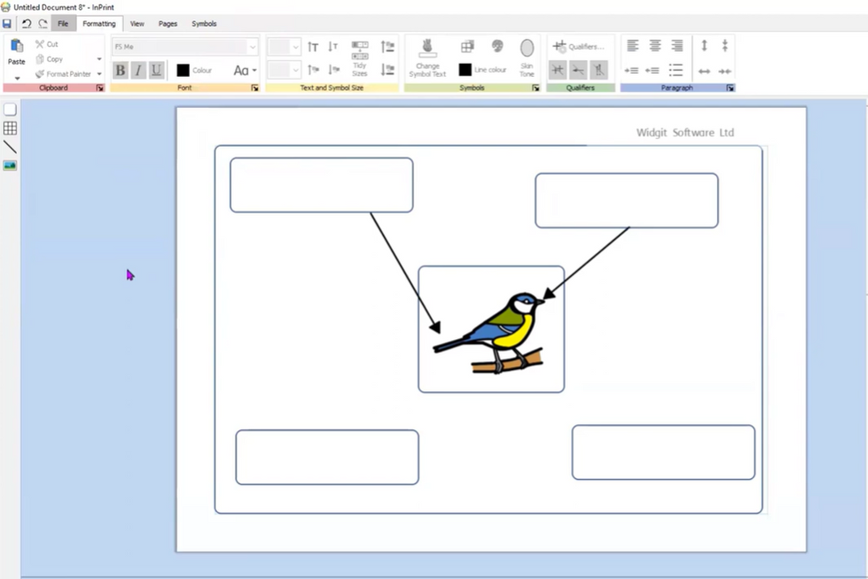Align text right
This screenshot has width=868, height=579.
coord(677,46)
